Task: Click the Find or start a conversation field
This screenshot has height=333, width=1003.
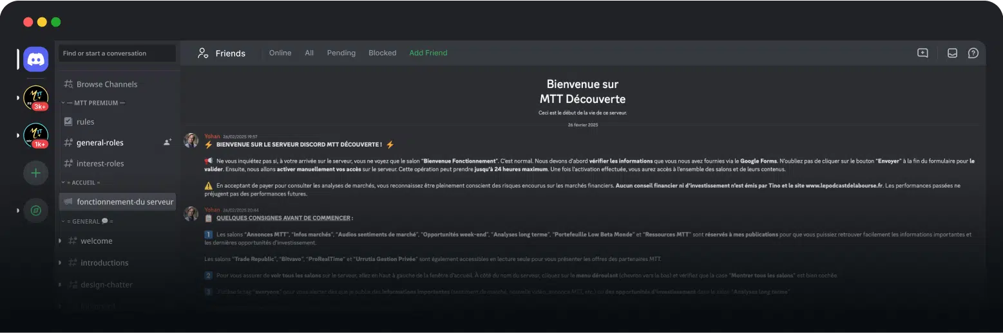Action: click(117, 53)
